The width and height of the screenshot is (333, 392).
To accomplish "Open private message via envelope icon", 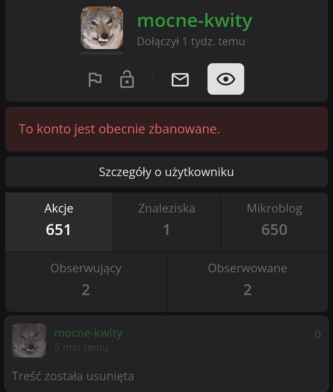I will 180,80.
